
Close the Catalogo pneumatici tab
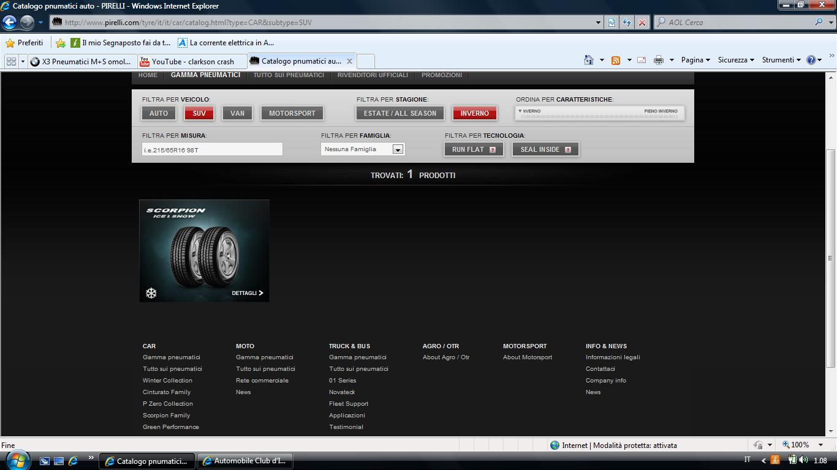pos(349,61)
